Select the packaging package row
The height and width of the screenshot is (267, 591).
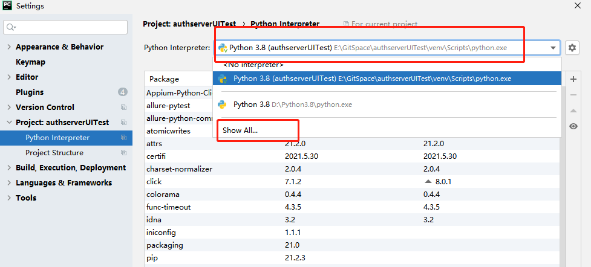coord(352,245)
